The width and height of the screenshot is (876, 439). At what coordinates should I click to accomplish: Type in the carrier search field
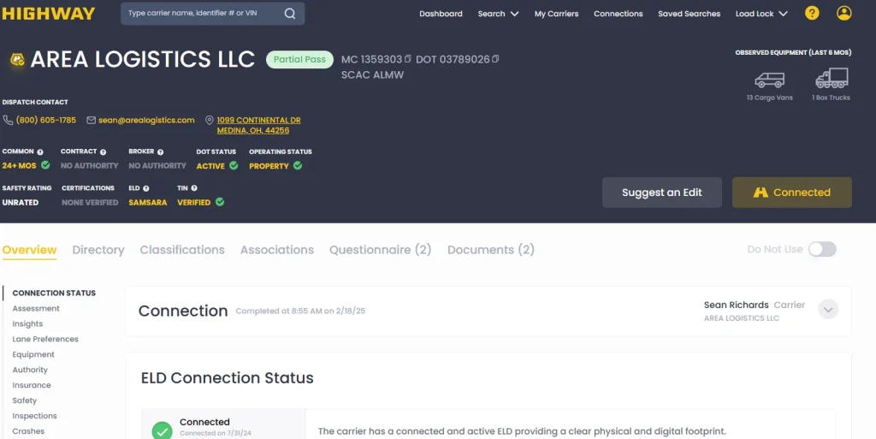point(201,14)
